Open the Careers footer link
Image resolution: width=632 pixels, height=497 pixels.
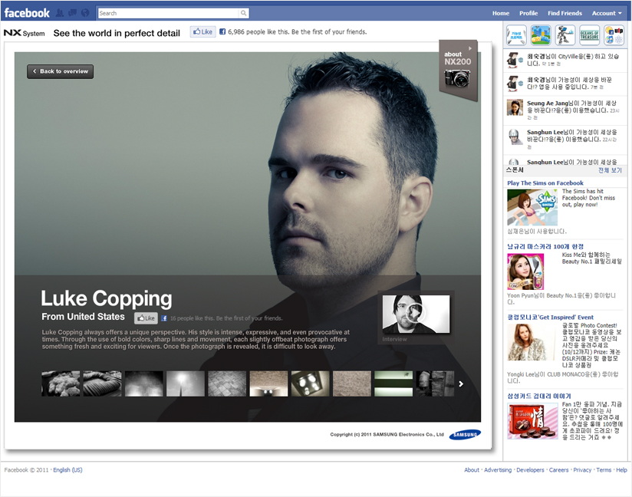click(558, 470)
